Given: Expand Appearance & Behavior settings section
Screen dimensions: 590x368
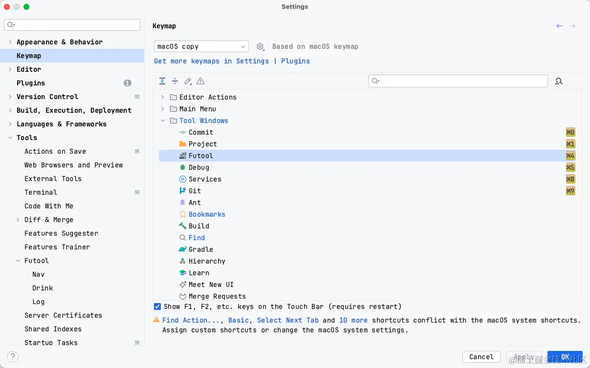Looking at the screenshot, I should [10, 42].
